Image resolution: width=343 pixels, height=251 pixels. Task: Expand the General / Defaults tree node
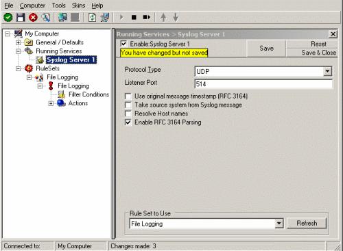click(18, 42)
